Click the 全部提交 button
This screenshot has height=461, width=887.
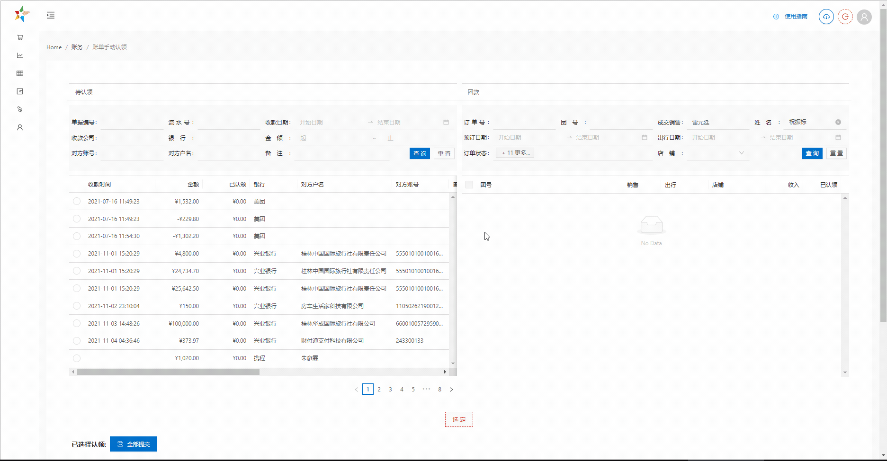point(134,444)
